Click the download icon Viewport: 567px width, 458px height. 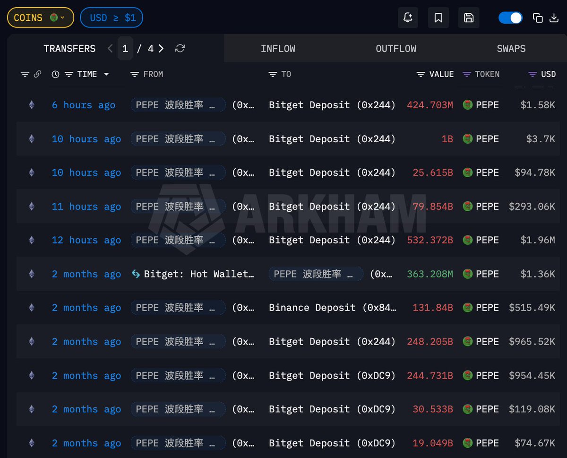(x=554, y=18)
